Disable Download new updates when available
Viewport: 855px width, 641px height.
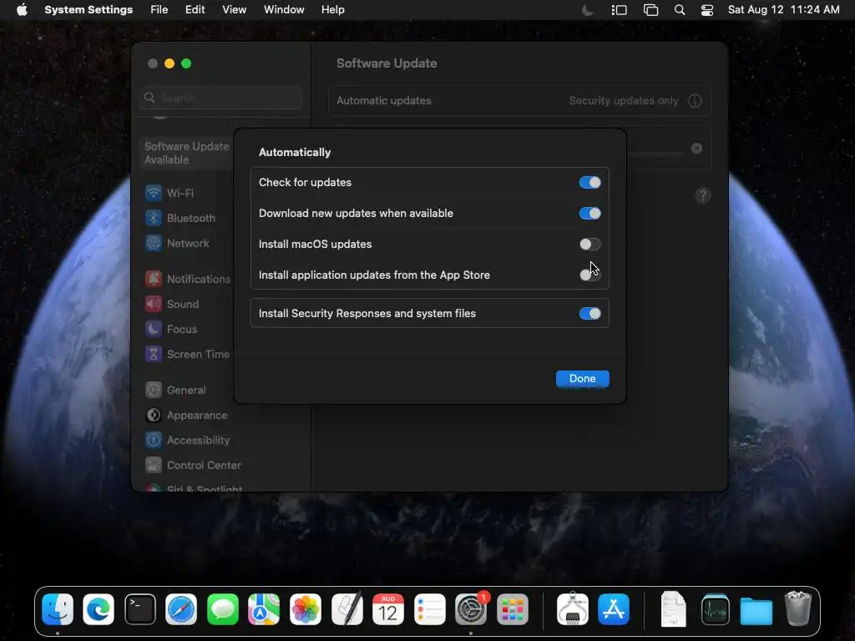[589, 213]
